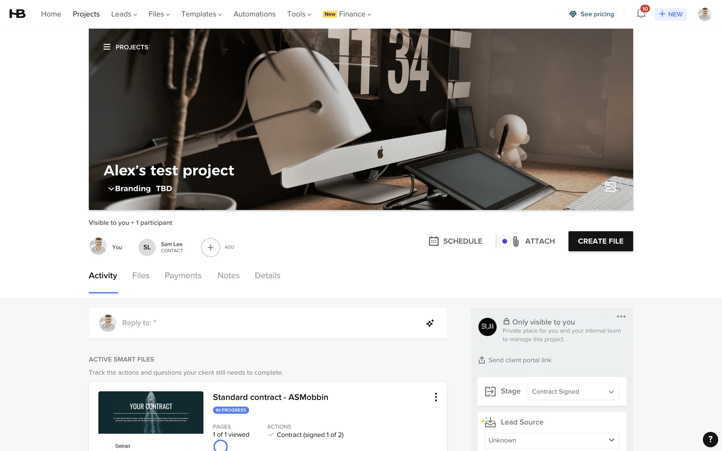Click the HoneyBook logo icon
The height and width of the screenshot is (451, 722).
(17, 14)
